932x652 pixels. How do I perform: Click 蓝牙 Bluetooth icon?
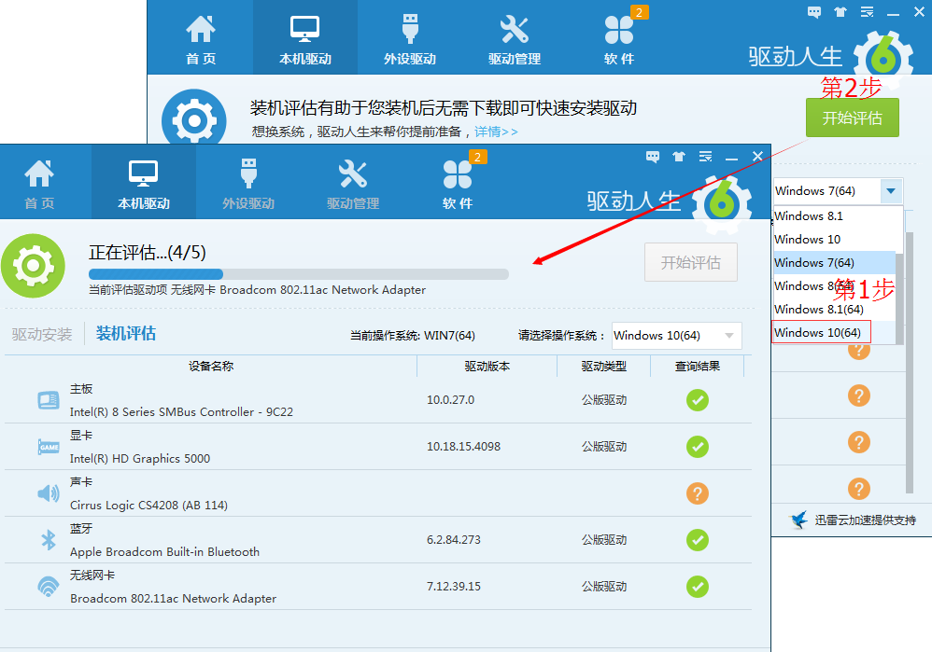pos(49,540)
